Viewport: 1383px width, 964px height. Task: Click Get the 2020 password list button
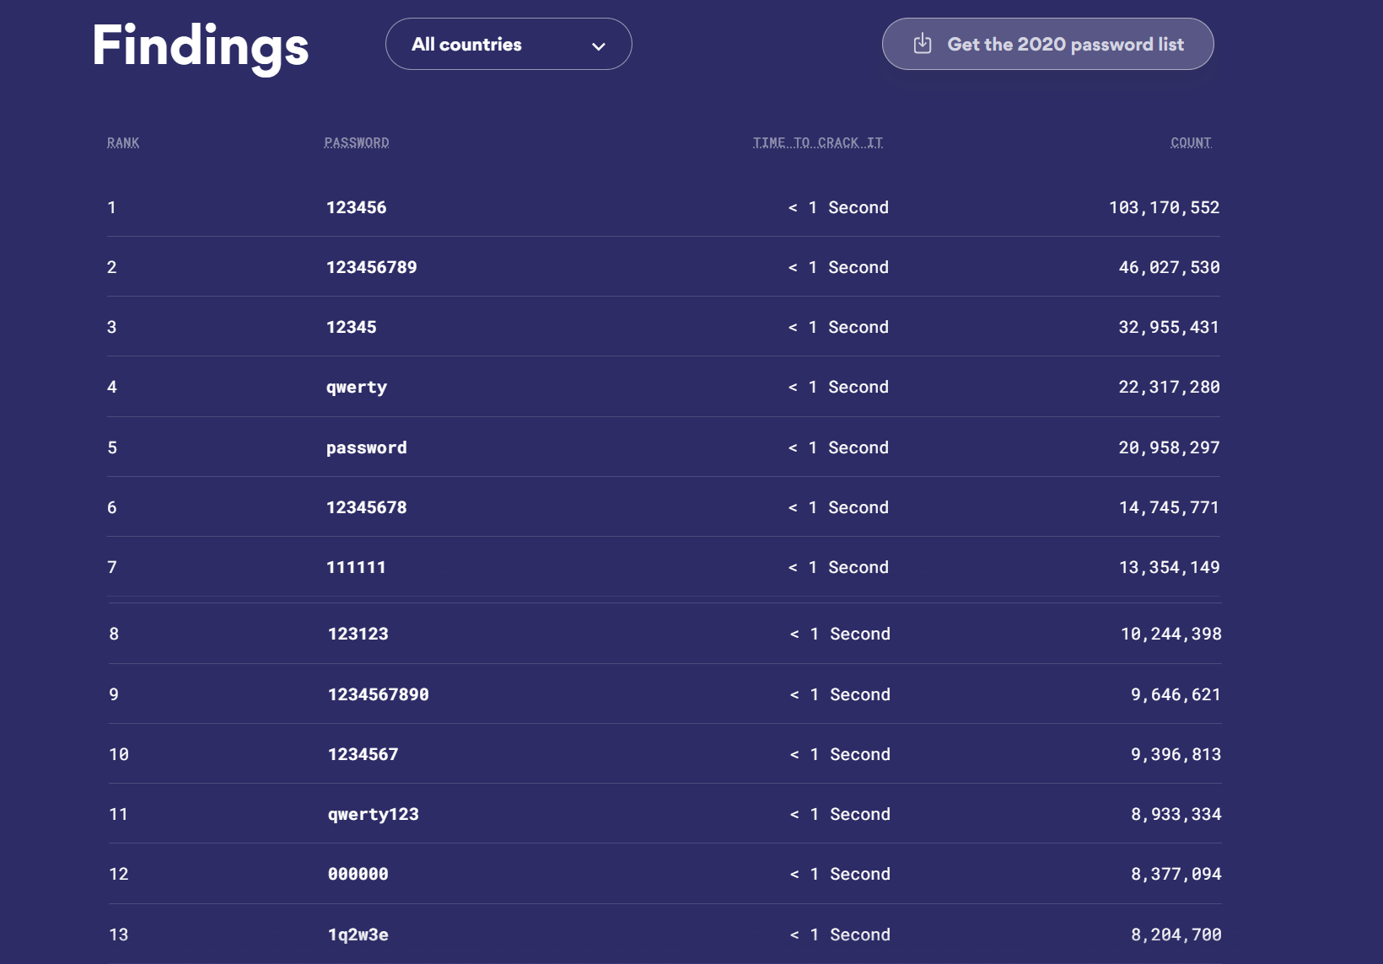click(x=1047, y=44)
